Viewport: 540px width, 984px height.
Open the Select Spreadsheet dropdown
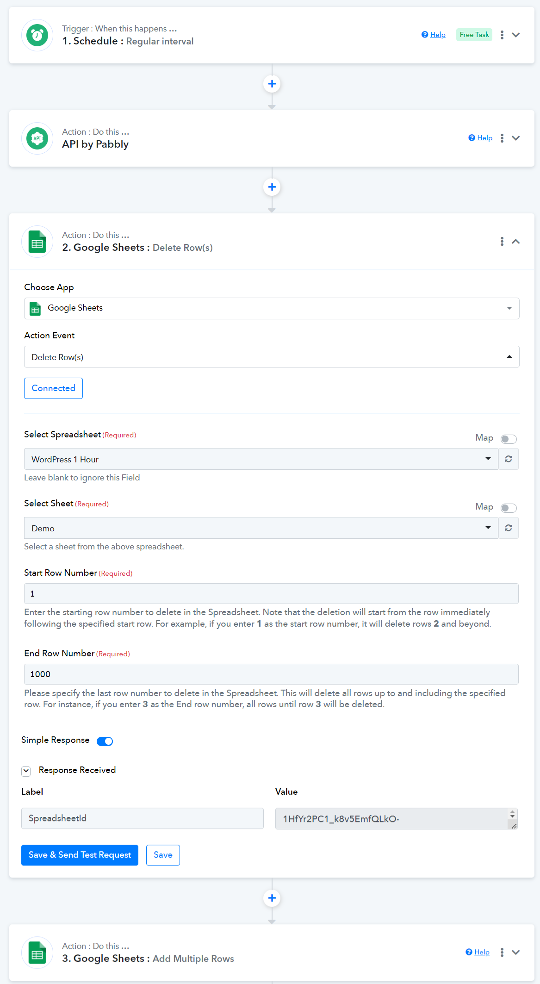(x=261, y=459)
